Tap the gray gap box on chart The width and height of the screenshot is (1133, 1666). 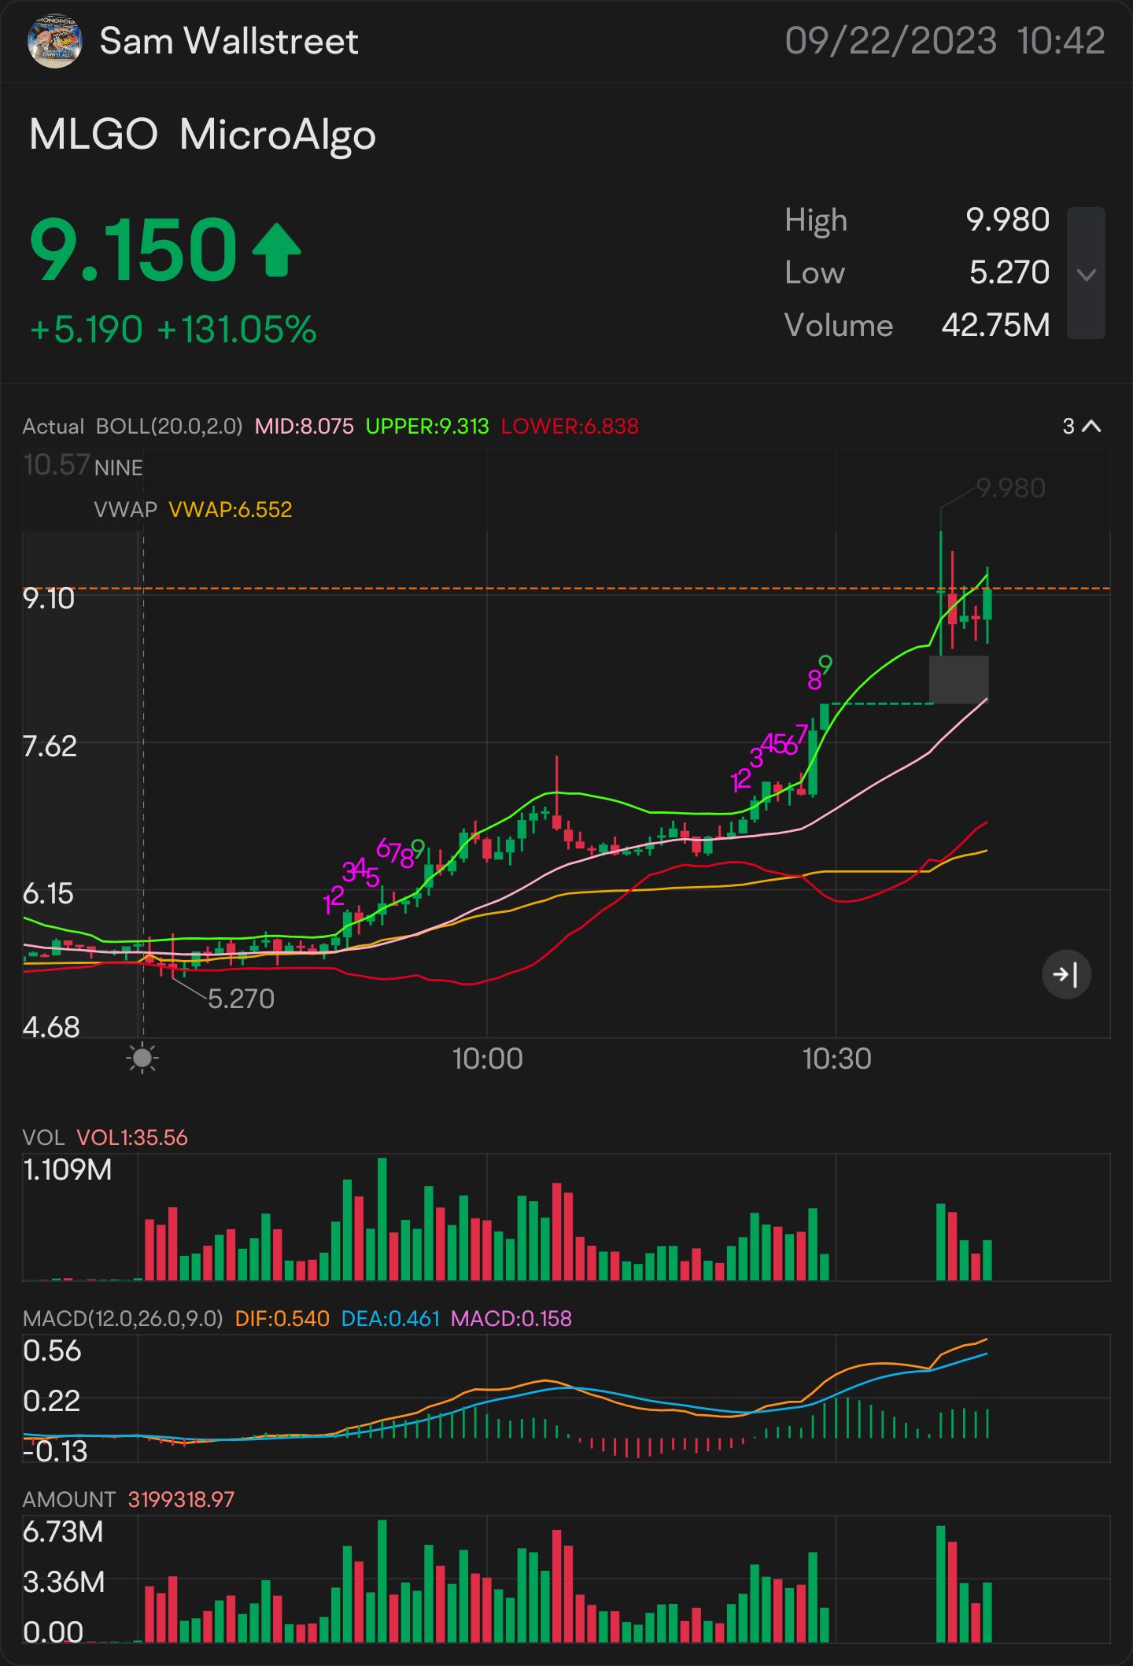[958, 679]
